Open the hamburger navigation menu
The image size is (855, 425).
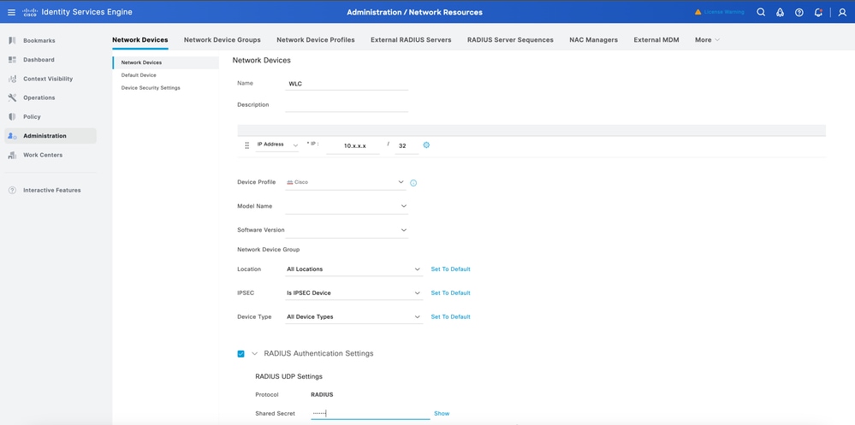11,12
